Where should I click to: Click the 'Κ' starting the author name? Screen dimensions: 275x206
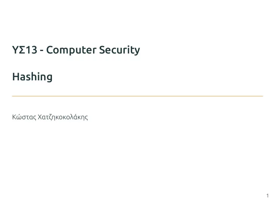pyautogui.click(x=15, y=117)
